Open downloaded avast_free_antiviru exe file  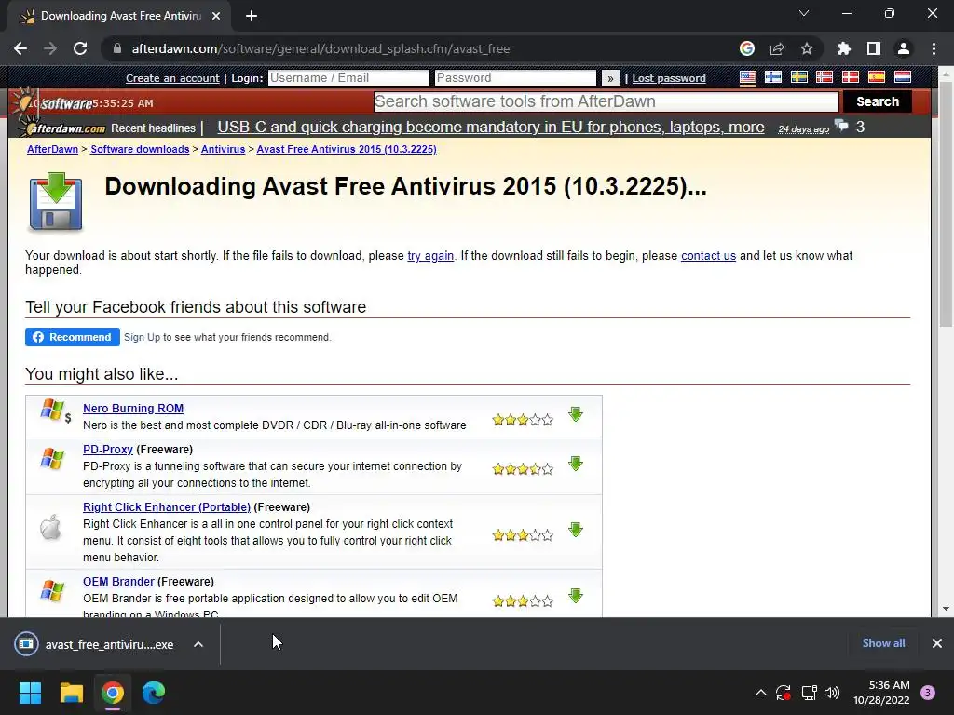click(x=94, y=644)
